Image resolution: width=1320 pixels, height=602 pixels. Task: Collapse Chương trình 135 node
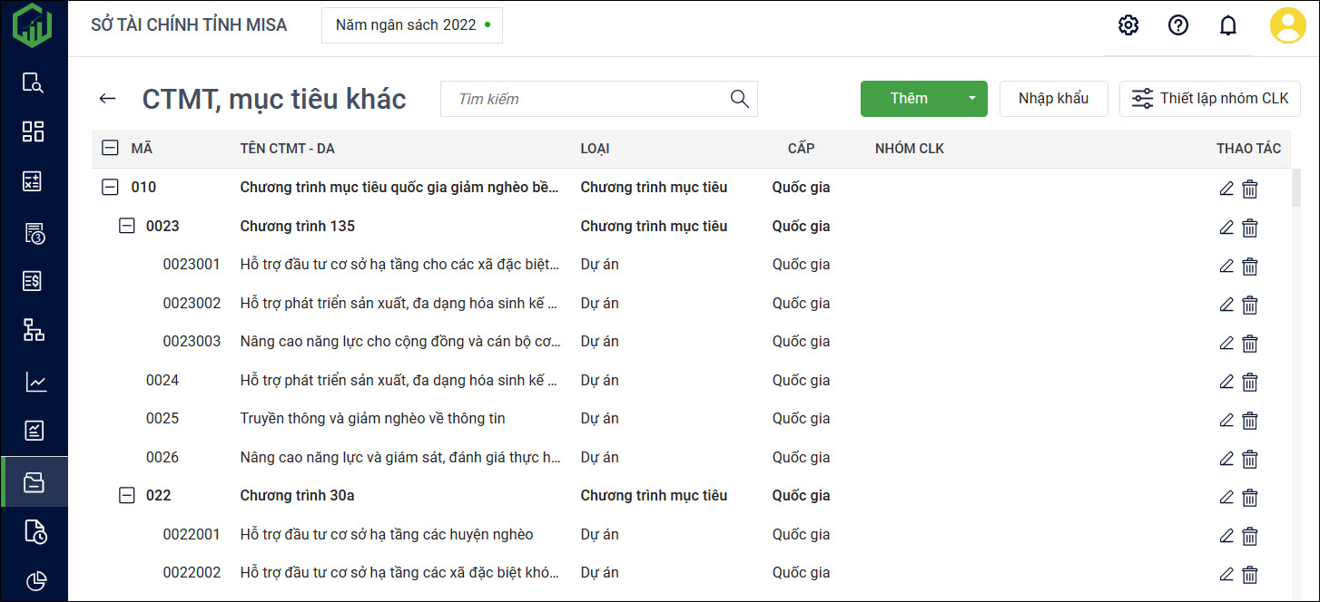pyautogui.click(x=127, y=226)
